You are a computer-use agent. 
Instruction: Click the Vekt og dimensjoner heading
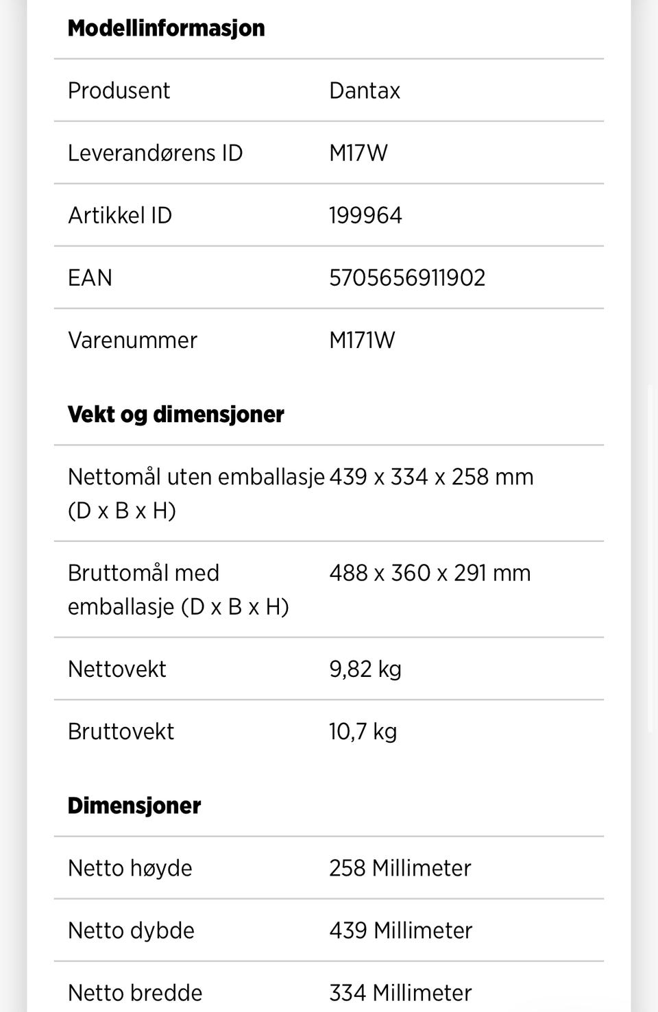[175, 414]
